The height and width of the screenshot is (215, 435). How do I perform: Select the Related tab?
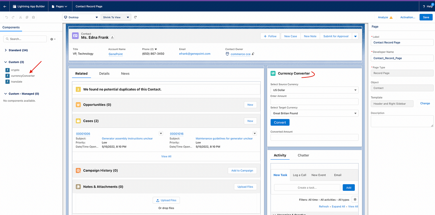pyautogui.click(x=81, y=74)
